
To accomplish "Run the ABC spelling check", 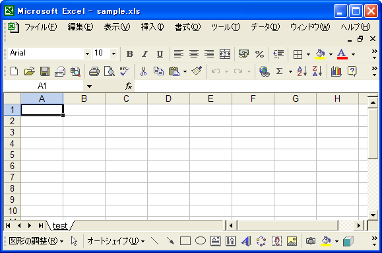I will point(124,71).
